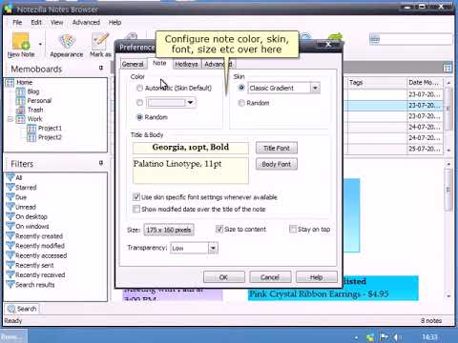
Task: Select the Personal memoboard
Action: point(39,101)
